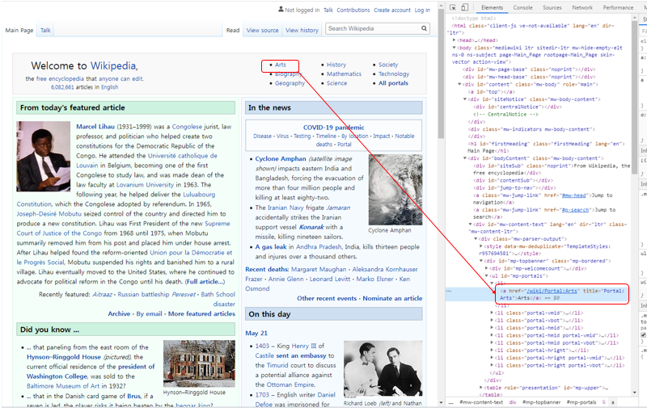Image resolution: width=647 pixels, height=420 pixels.
Task: Open the Mathematics portal link
Action: (x=344, y=73)
